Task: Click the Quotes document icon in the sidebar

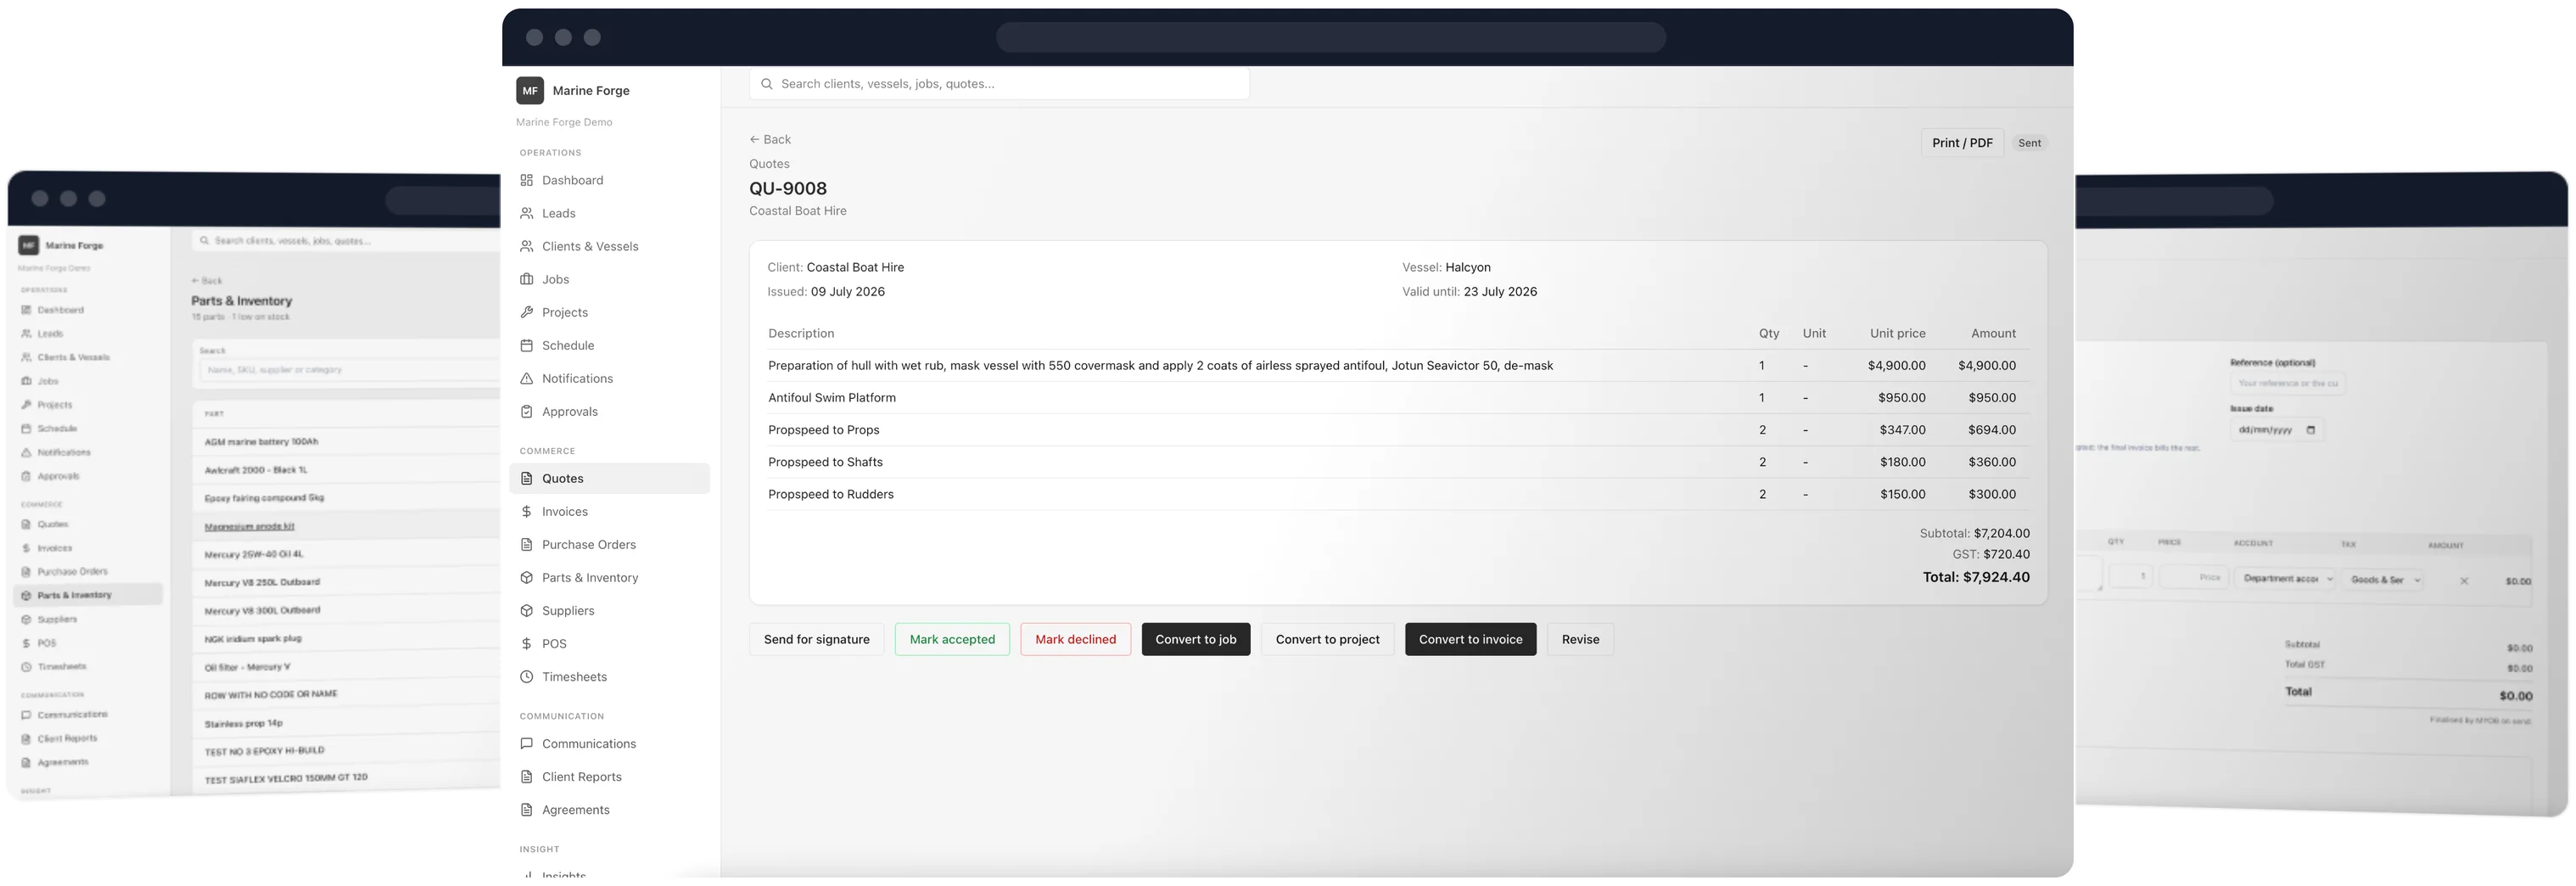Action: click(526, 478)
